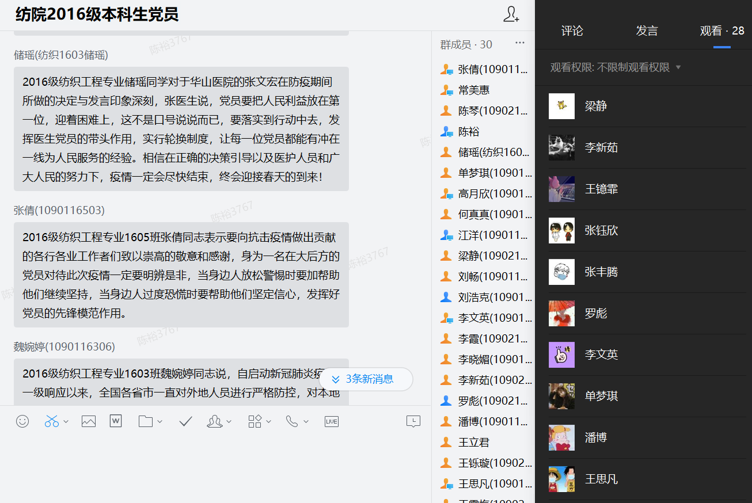Image resolution: width=752 pixels, height=503 pixels.
Task: Click 王思凡's avatar in viewer list
Action: (x=561, y=479)
